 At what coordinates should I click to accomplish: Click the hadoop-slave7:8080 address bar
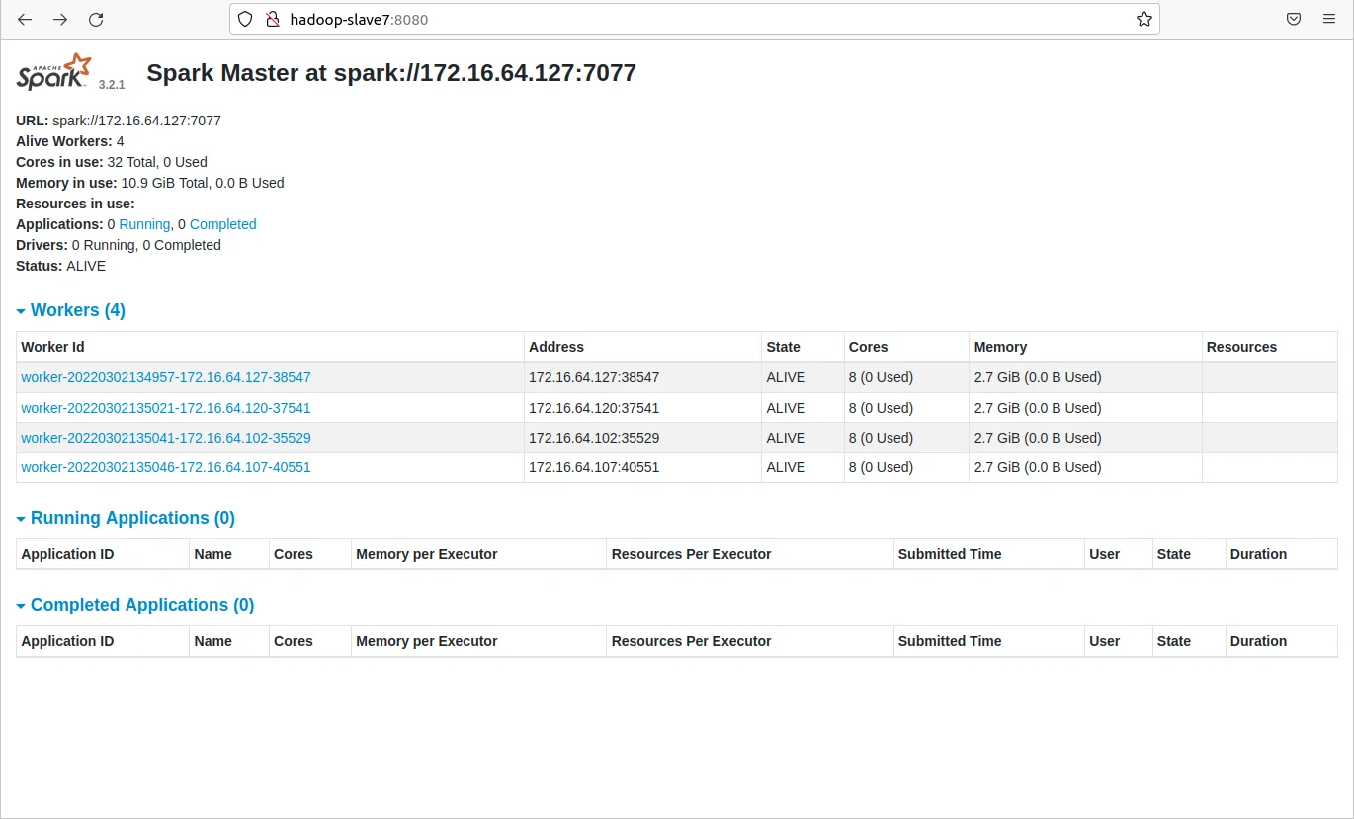pos(695,19)
